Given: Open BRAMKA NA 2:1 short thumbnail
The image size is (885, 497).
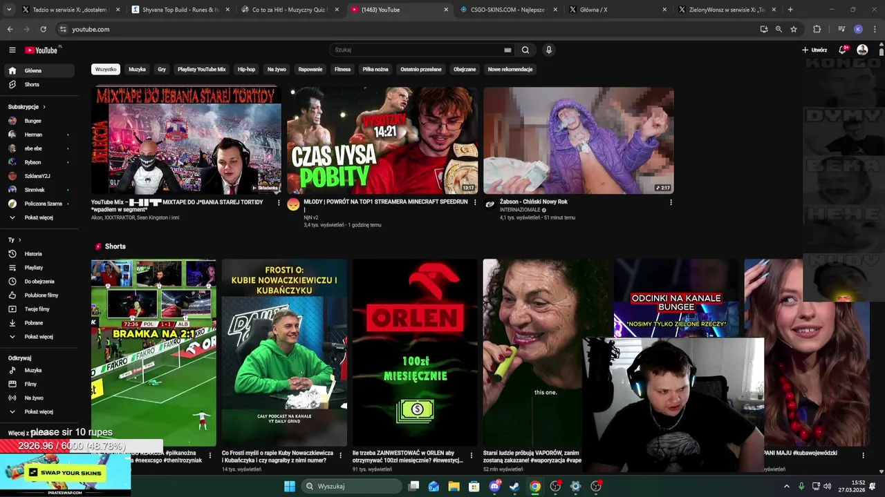Looking at the screenshot, I should point(153,353).
